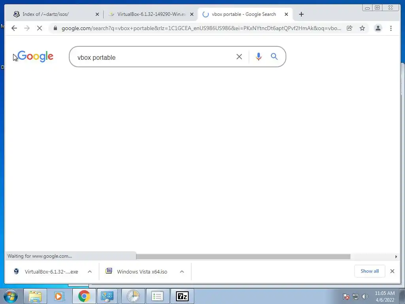Open the Windows Start menu
Viewport: 405px width, 304px height.
pyautogui.click(x=11, y=296)
